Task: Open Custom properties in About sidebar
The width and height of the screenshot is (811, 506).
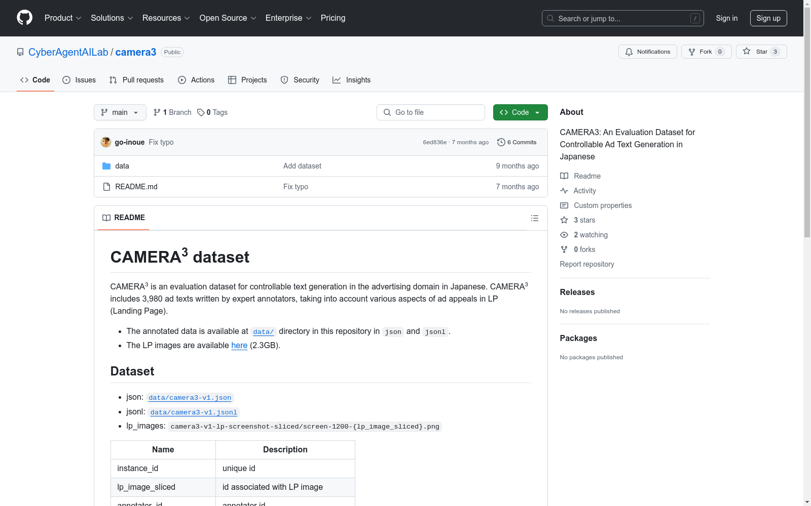Action: [x=596, y=205]
